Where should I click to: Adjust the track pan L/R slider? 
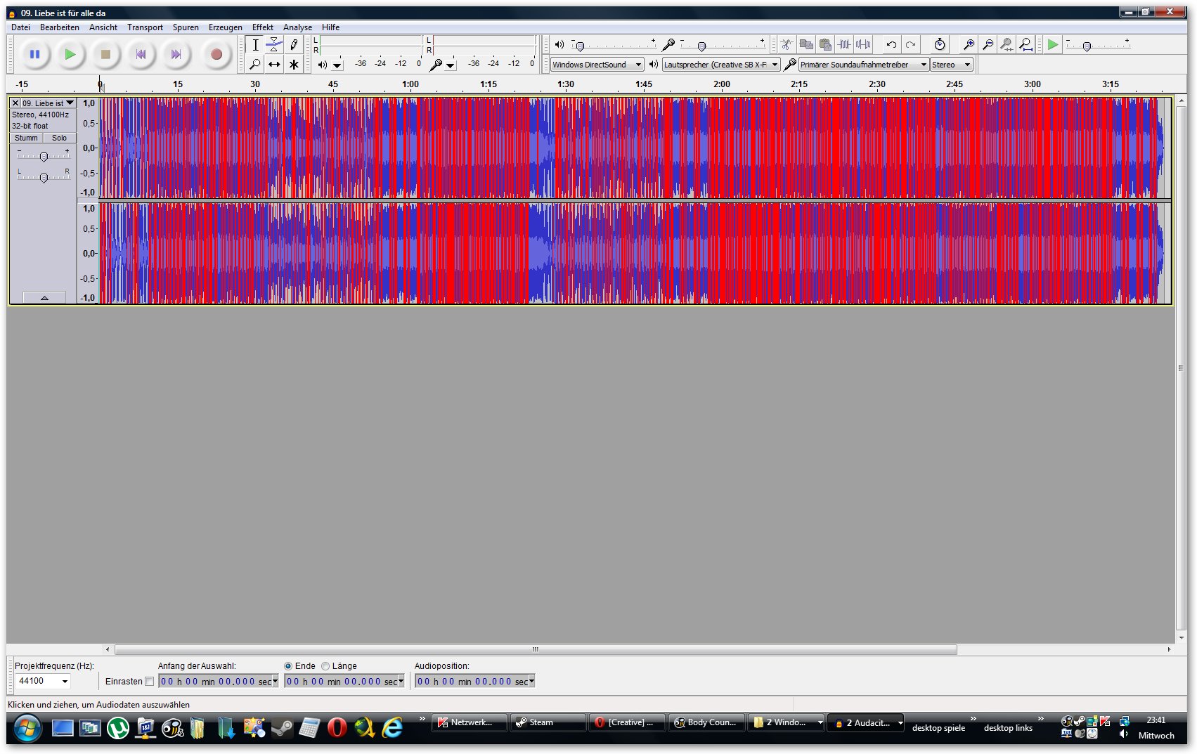click(x=44, y=178)
